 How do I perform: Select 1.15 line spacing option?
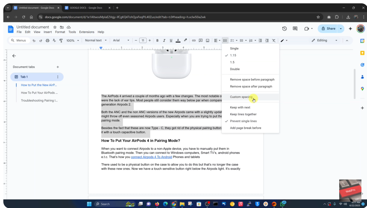(251, 56)
